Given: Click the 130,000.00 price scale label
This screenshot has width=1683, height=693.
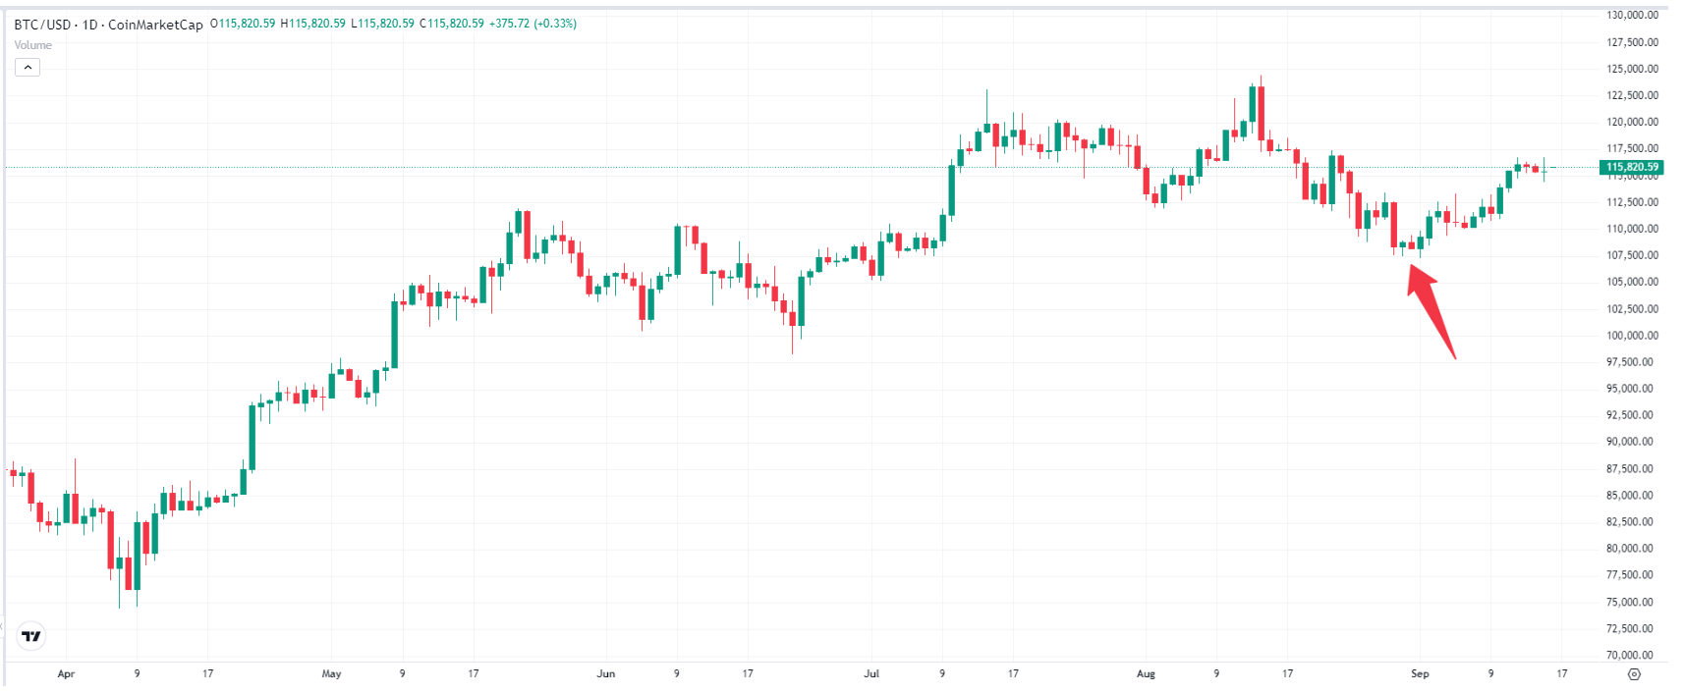Looking at the screenshot, I should click(1632, 16).
